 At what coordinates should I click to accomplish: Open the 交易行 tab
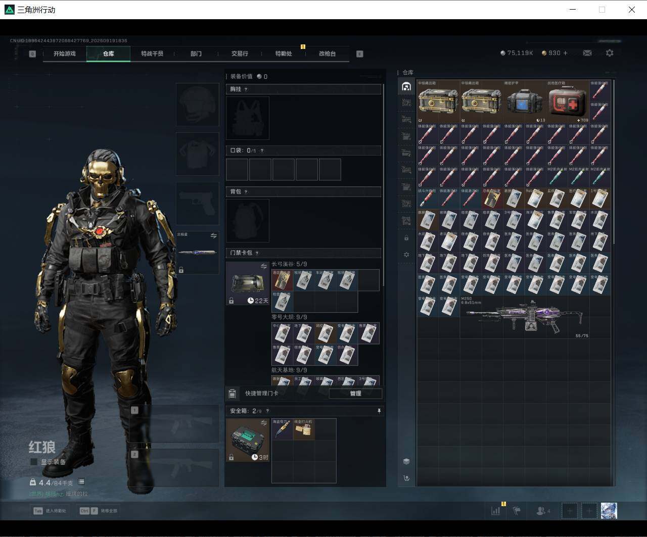click(240, 54)
